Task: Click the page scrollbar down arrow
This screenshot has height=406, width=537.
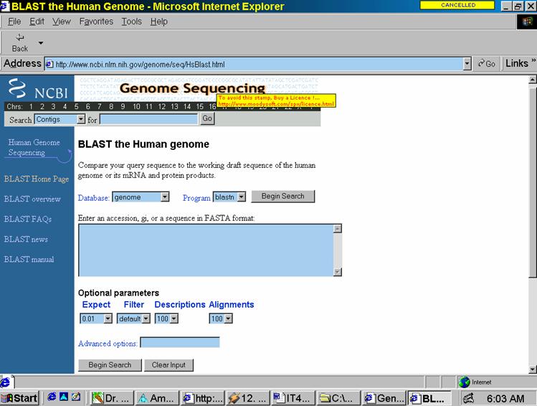Action: [x=532, y=369]
